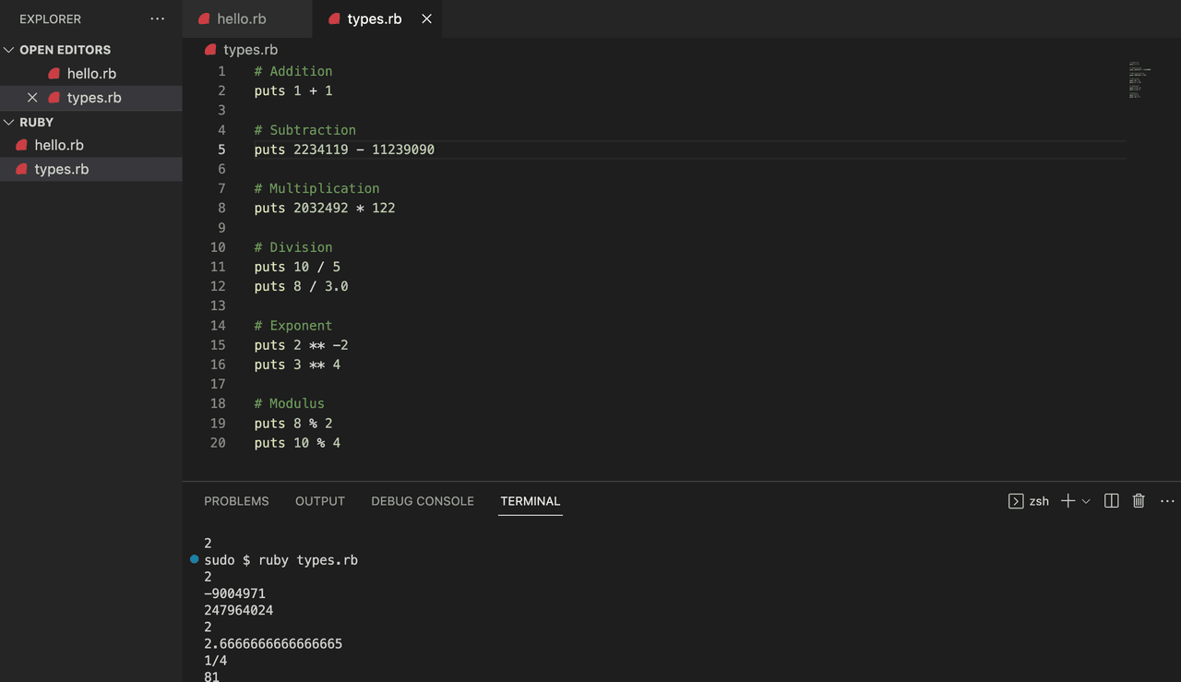Open hello.rb from Open Editors list

[91, 74]
